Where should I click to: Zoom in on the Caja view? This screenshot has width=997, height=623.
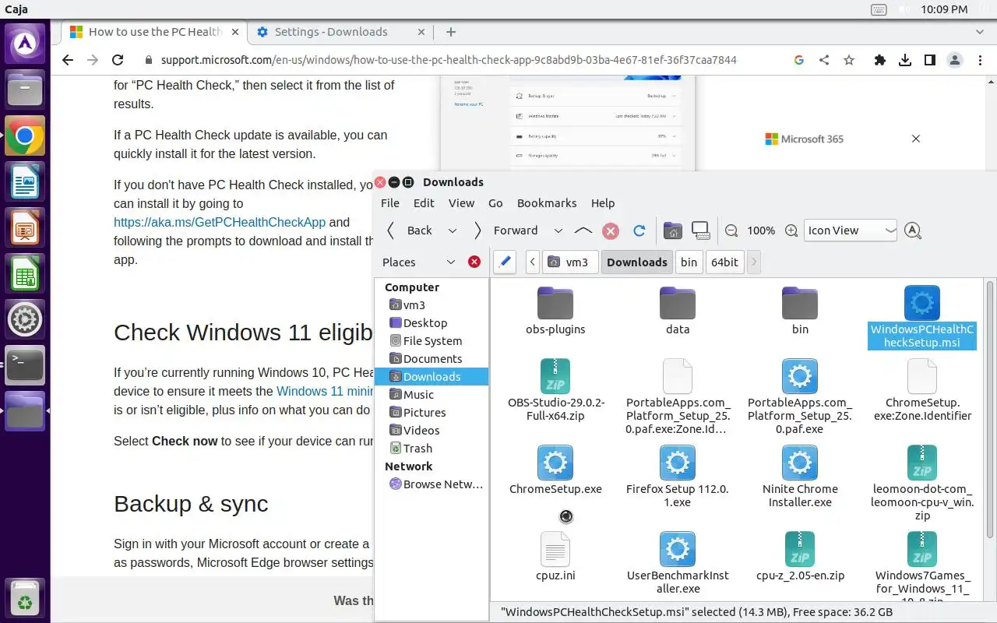(791, 231)
